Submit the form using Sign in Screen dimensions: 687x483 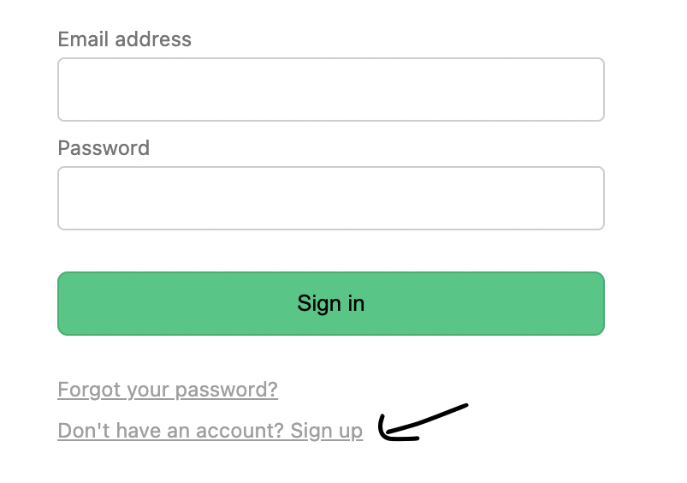330,303
